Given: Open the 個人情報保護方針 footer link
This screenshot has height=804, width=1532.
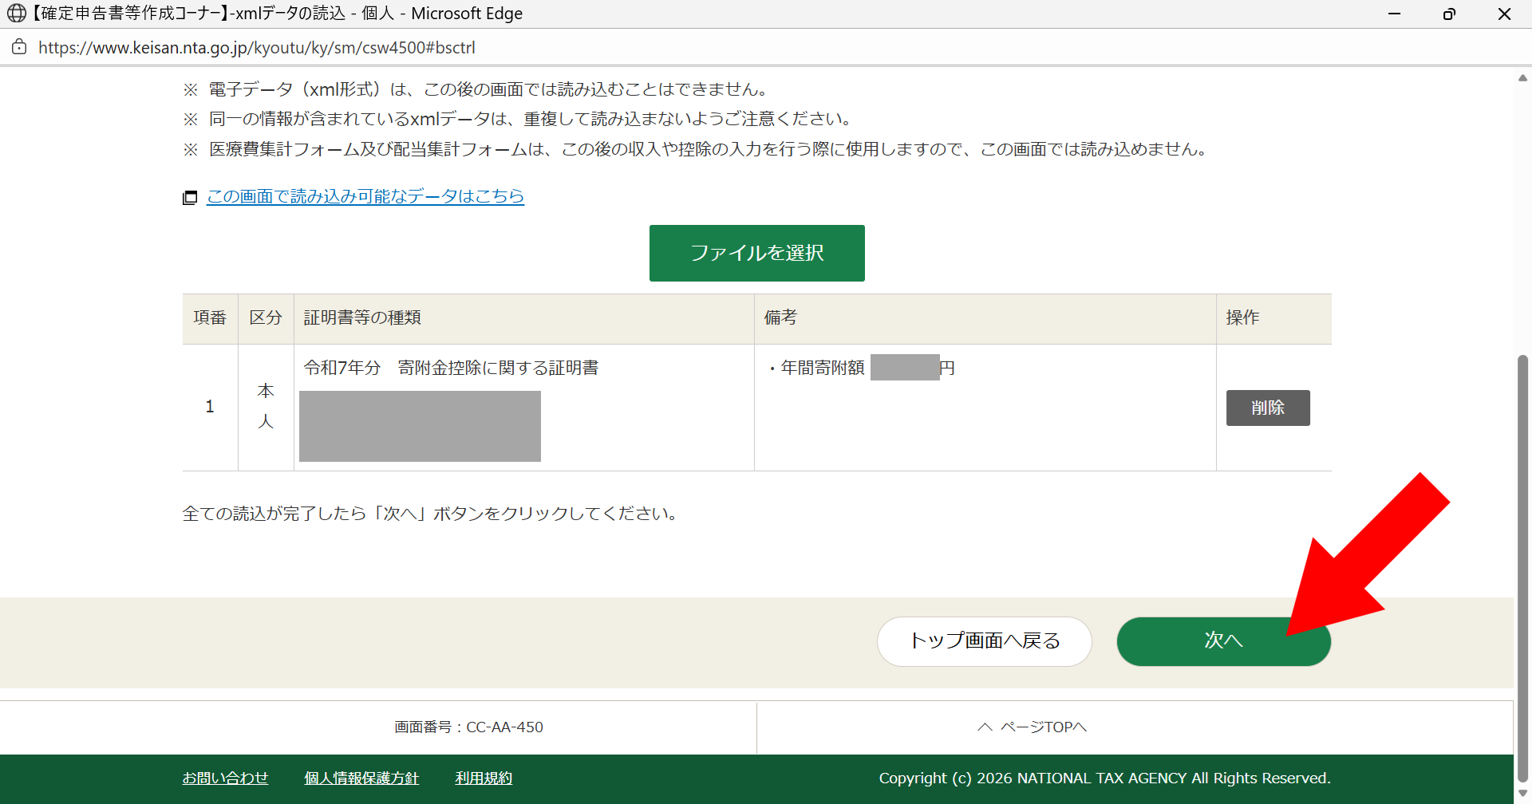Looking at the screenshot, I should pos(361,778).
